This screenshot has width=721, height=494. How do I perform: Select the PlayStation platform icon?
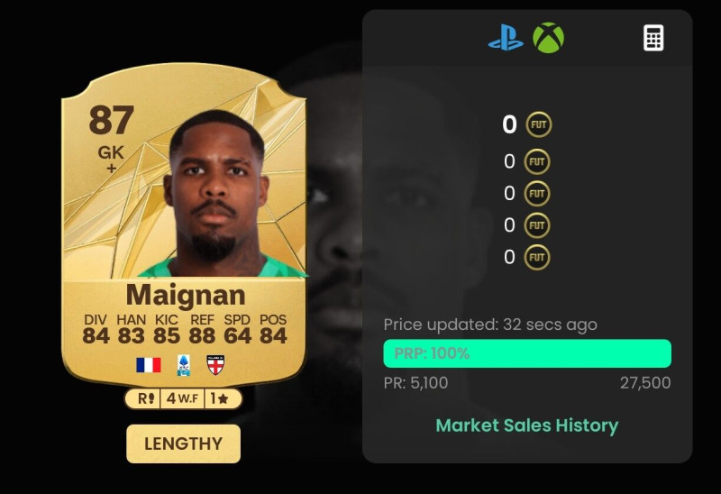[506, 38]
